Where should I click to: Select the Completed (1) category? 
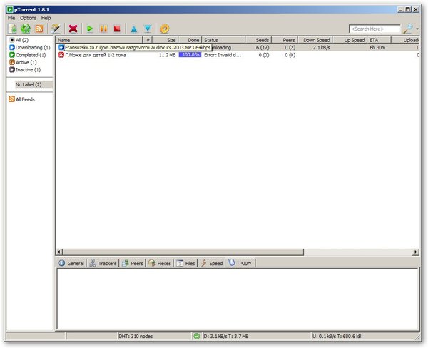pyautogui.click(x=28, y=55)
